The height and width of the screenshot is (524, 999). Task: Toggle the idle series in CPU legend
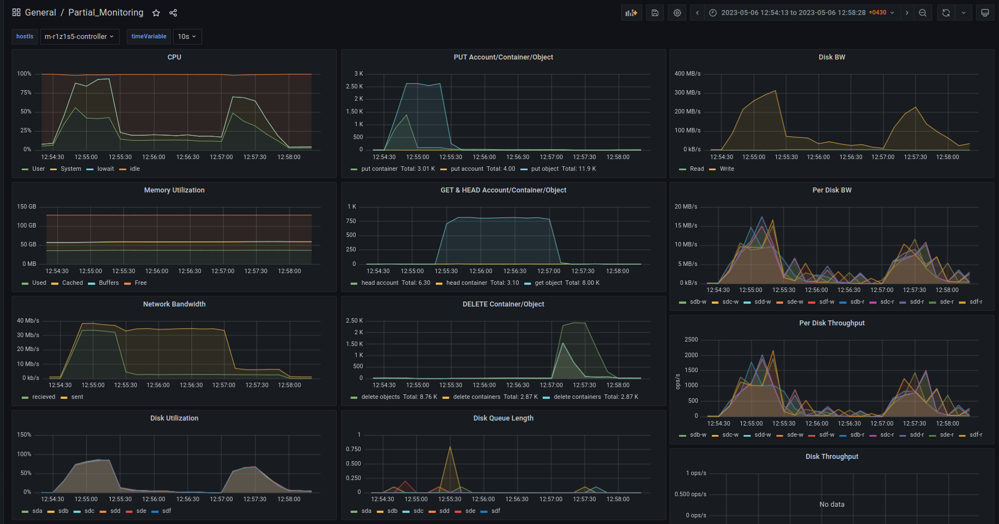click(x=135, y=169)
